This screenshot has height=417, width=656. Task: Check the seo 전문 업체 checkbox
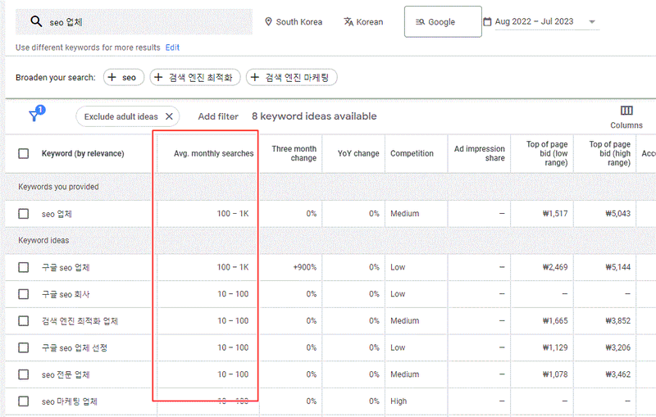point(24,374)
